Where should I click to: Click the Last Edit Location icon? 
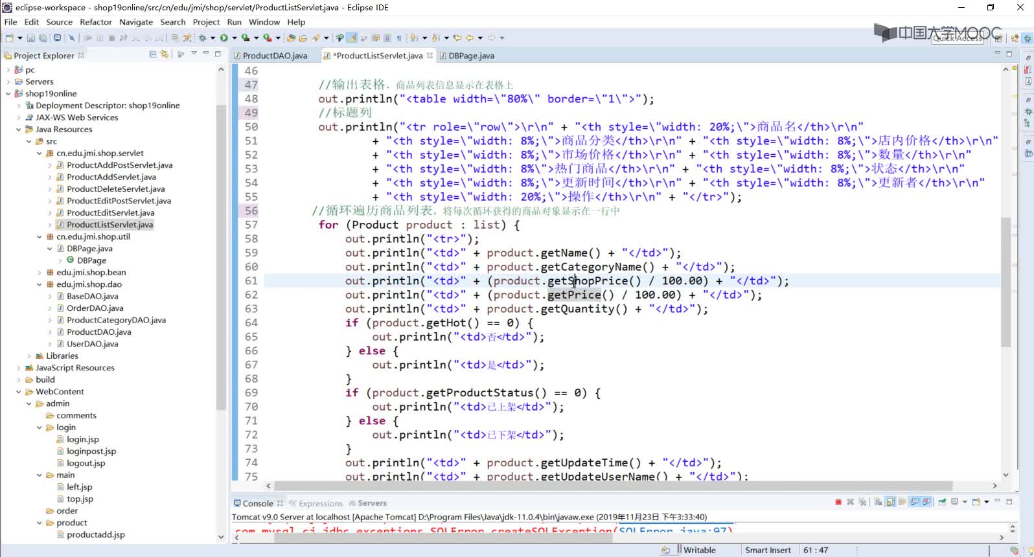point(457,38)
